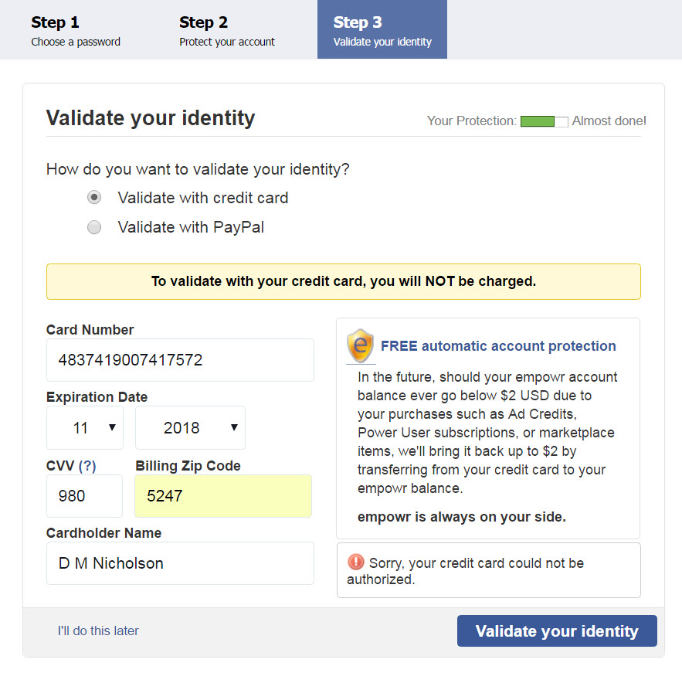
Task: Click the yellow NOT be charged notice
Action: pyautogui.click(x=343, y=281)
